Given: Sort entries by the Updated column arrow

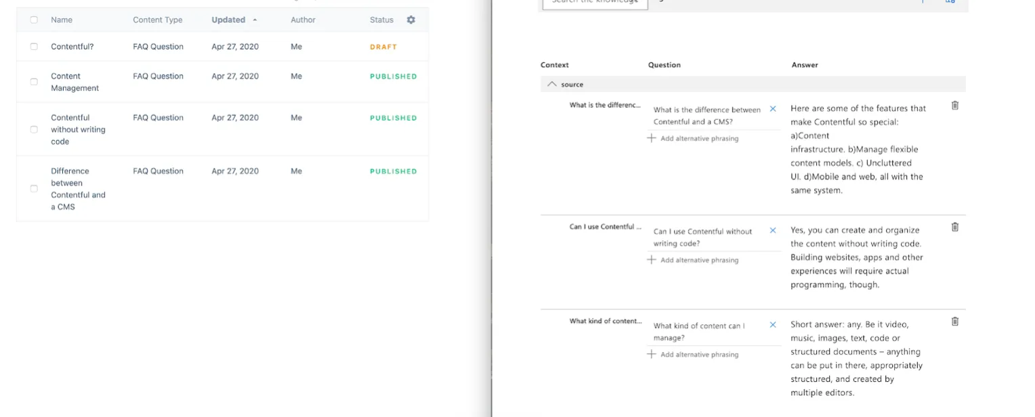Looking at the screenshot, I should (255, 20).
